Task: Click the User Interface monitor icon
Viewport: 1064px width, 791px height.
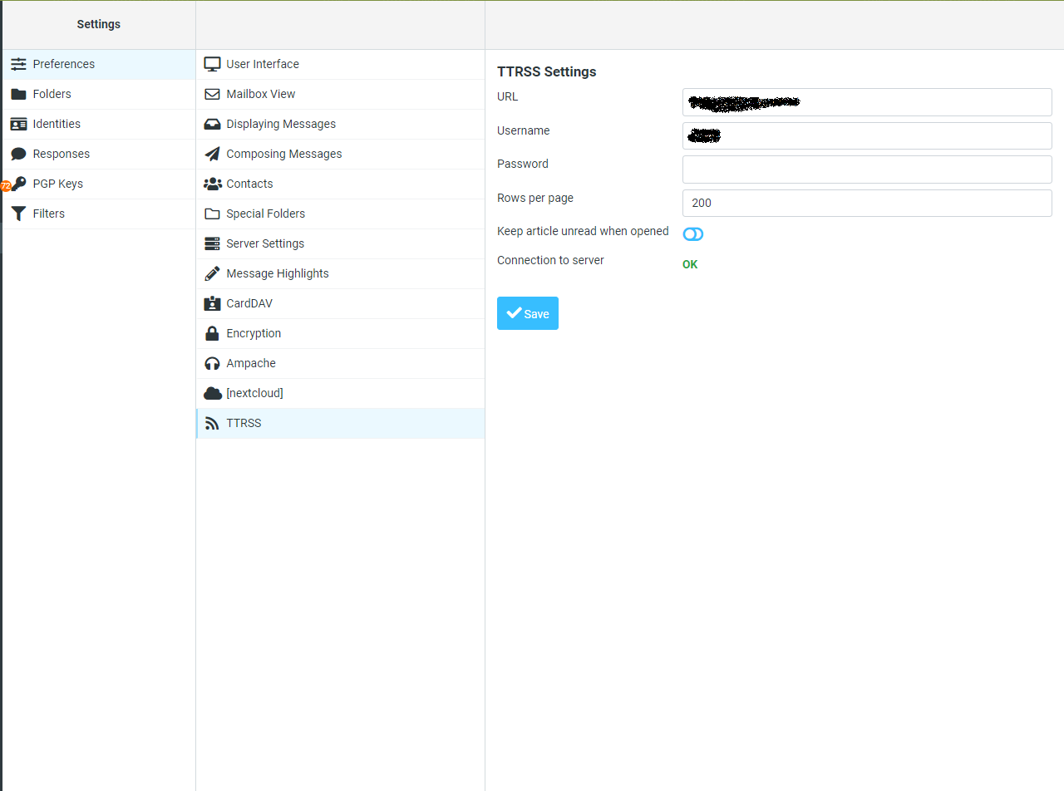Action: 212,64
